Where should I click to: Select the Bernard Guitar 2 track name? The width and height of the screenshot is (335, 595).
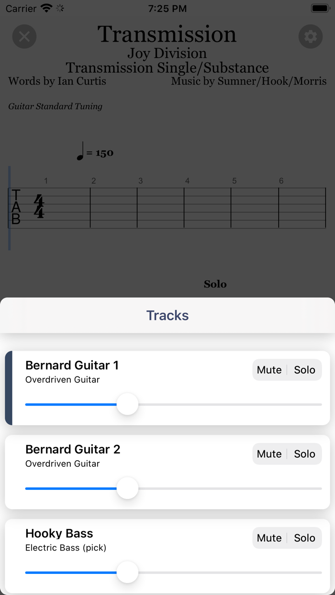tap(72, 449)
